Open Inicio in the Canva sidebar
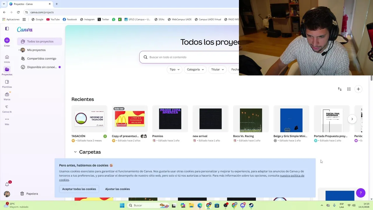373x210 pixels. pyautogui.click(x=7, y=59)
